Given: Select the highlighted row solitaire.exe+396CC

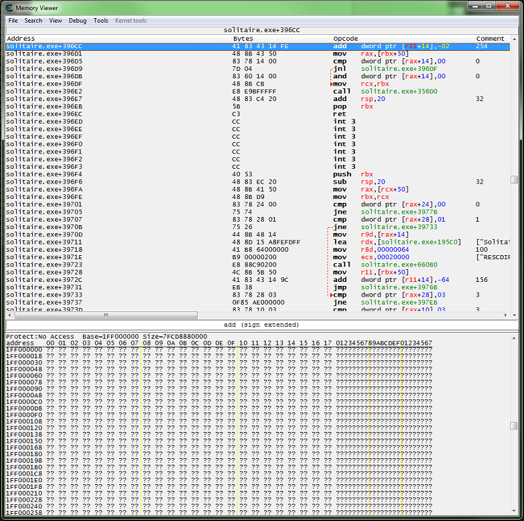Looking at the screenshot, I should click(258, 46).
